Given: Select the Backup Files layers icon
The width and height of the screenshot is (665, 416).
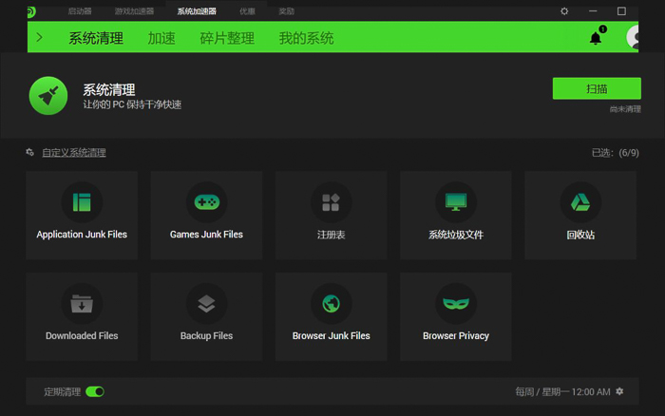Looking at the screenshot, I should (206, 304).
